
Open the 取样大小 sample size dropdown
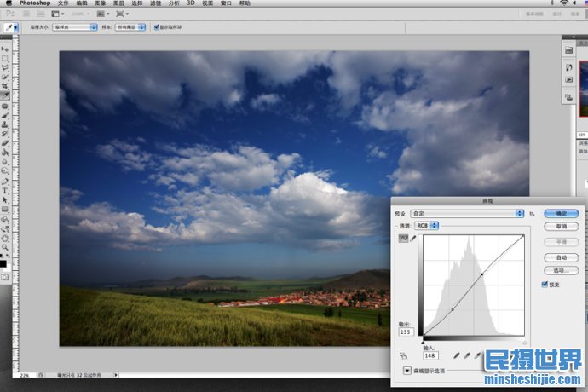pyautogui.click(x=75, y=27)
